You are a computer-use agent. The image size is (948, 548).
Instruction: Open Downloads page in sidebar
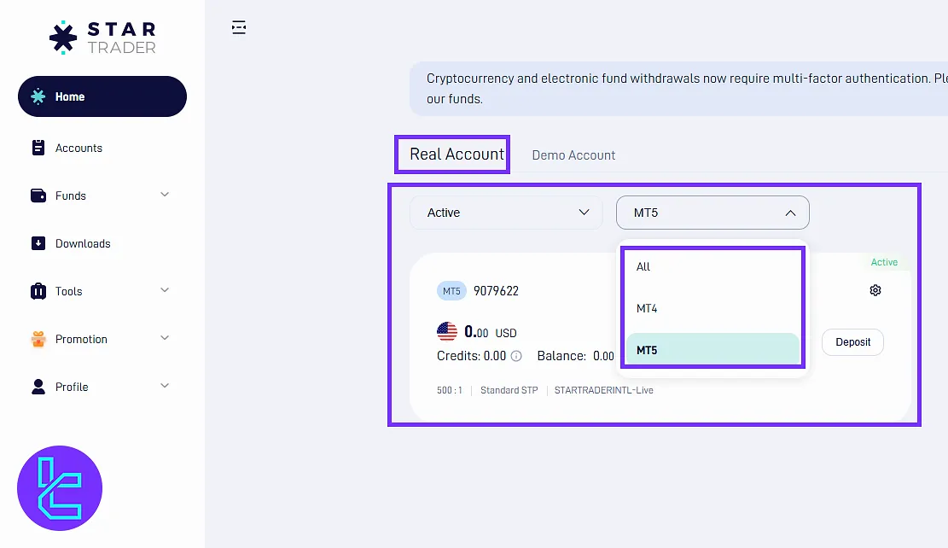click(x=83, y=243)
